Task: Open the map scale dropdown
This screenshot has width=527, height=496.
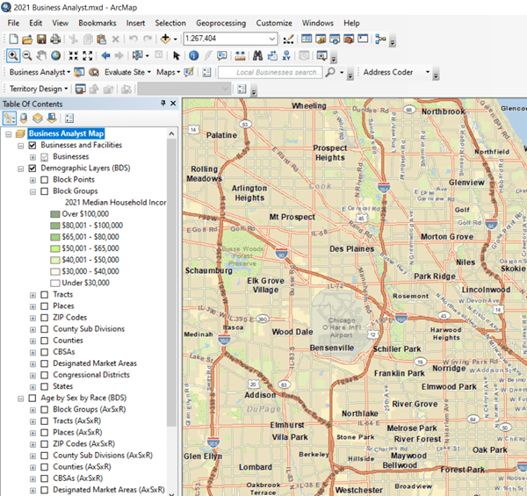Action: 272,39
